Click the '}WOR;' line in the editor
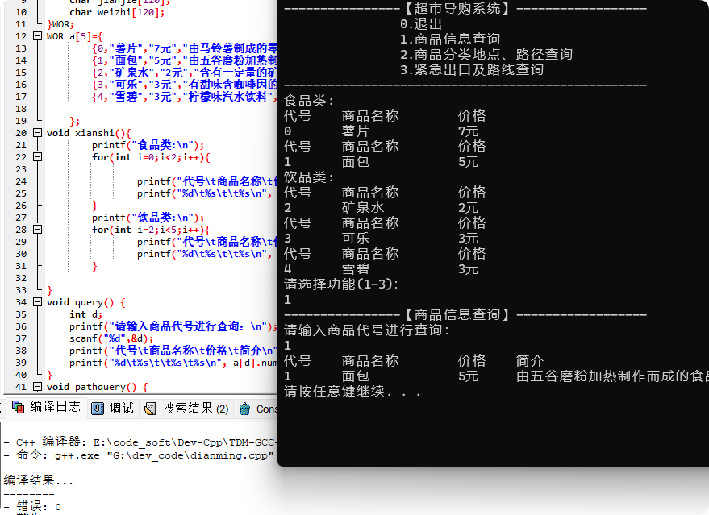709x515 pixels. [x=60, y=24]
